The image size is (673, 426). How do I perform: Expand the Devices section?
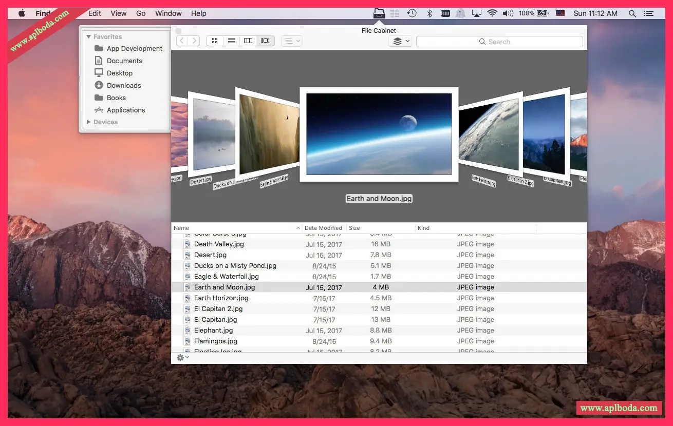pos(89,122)
